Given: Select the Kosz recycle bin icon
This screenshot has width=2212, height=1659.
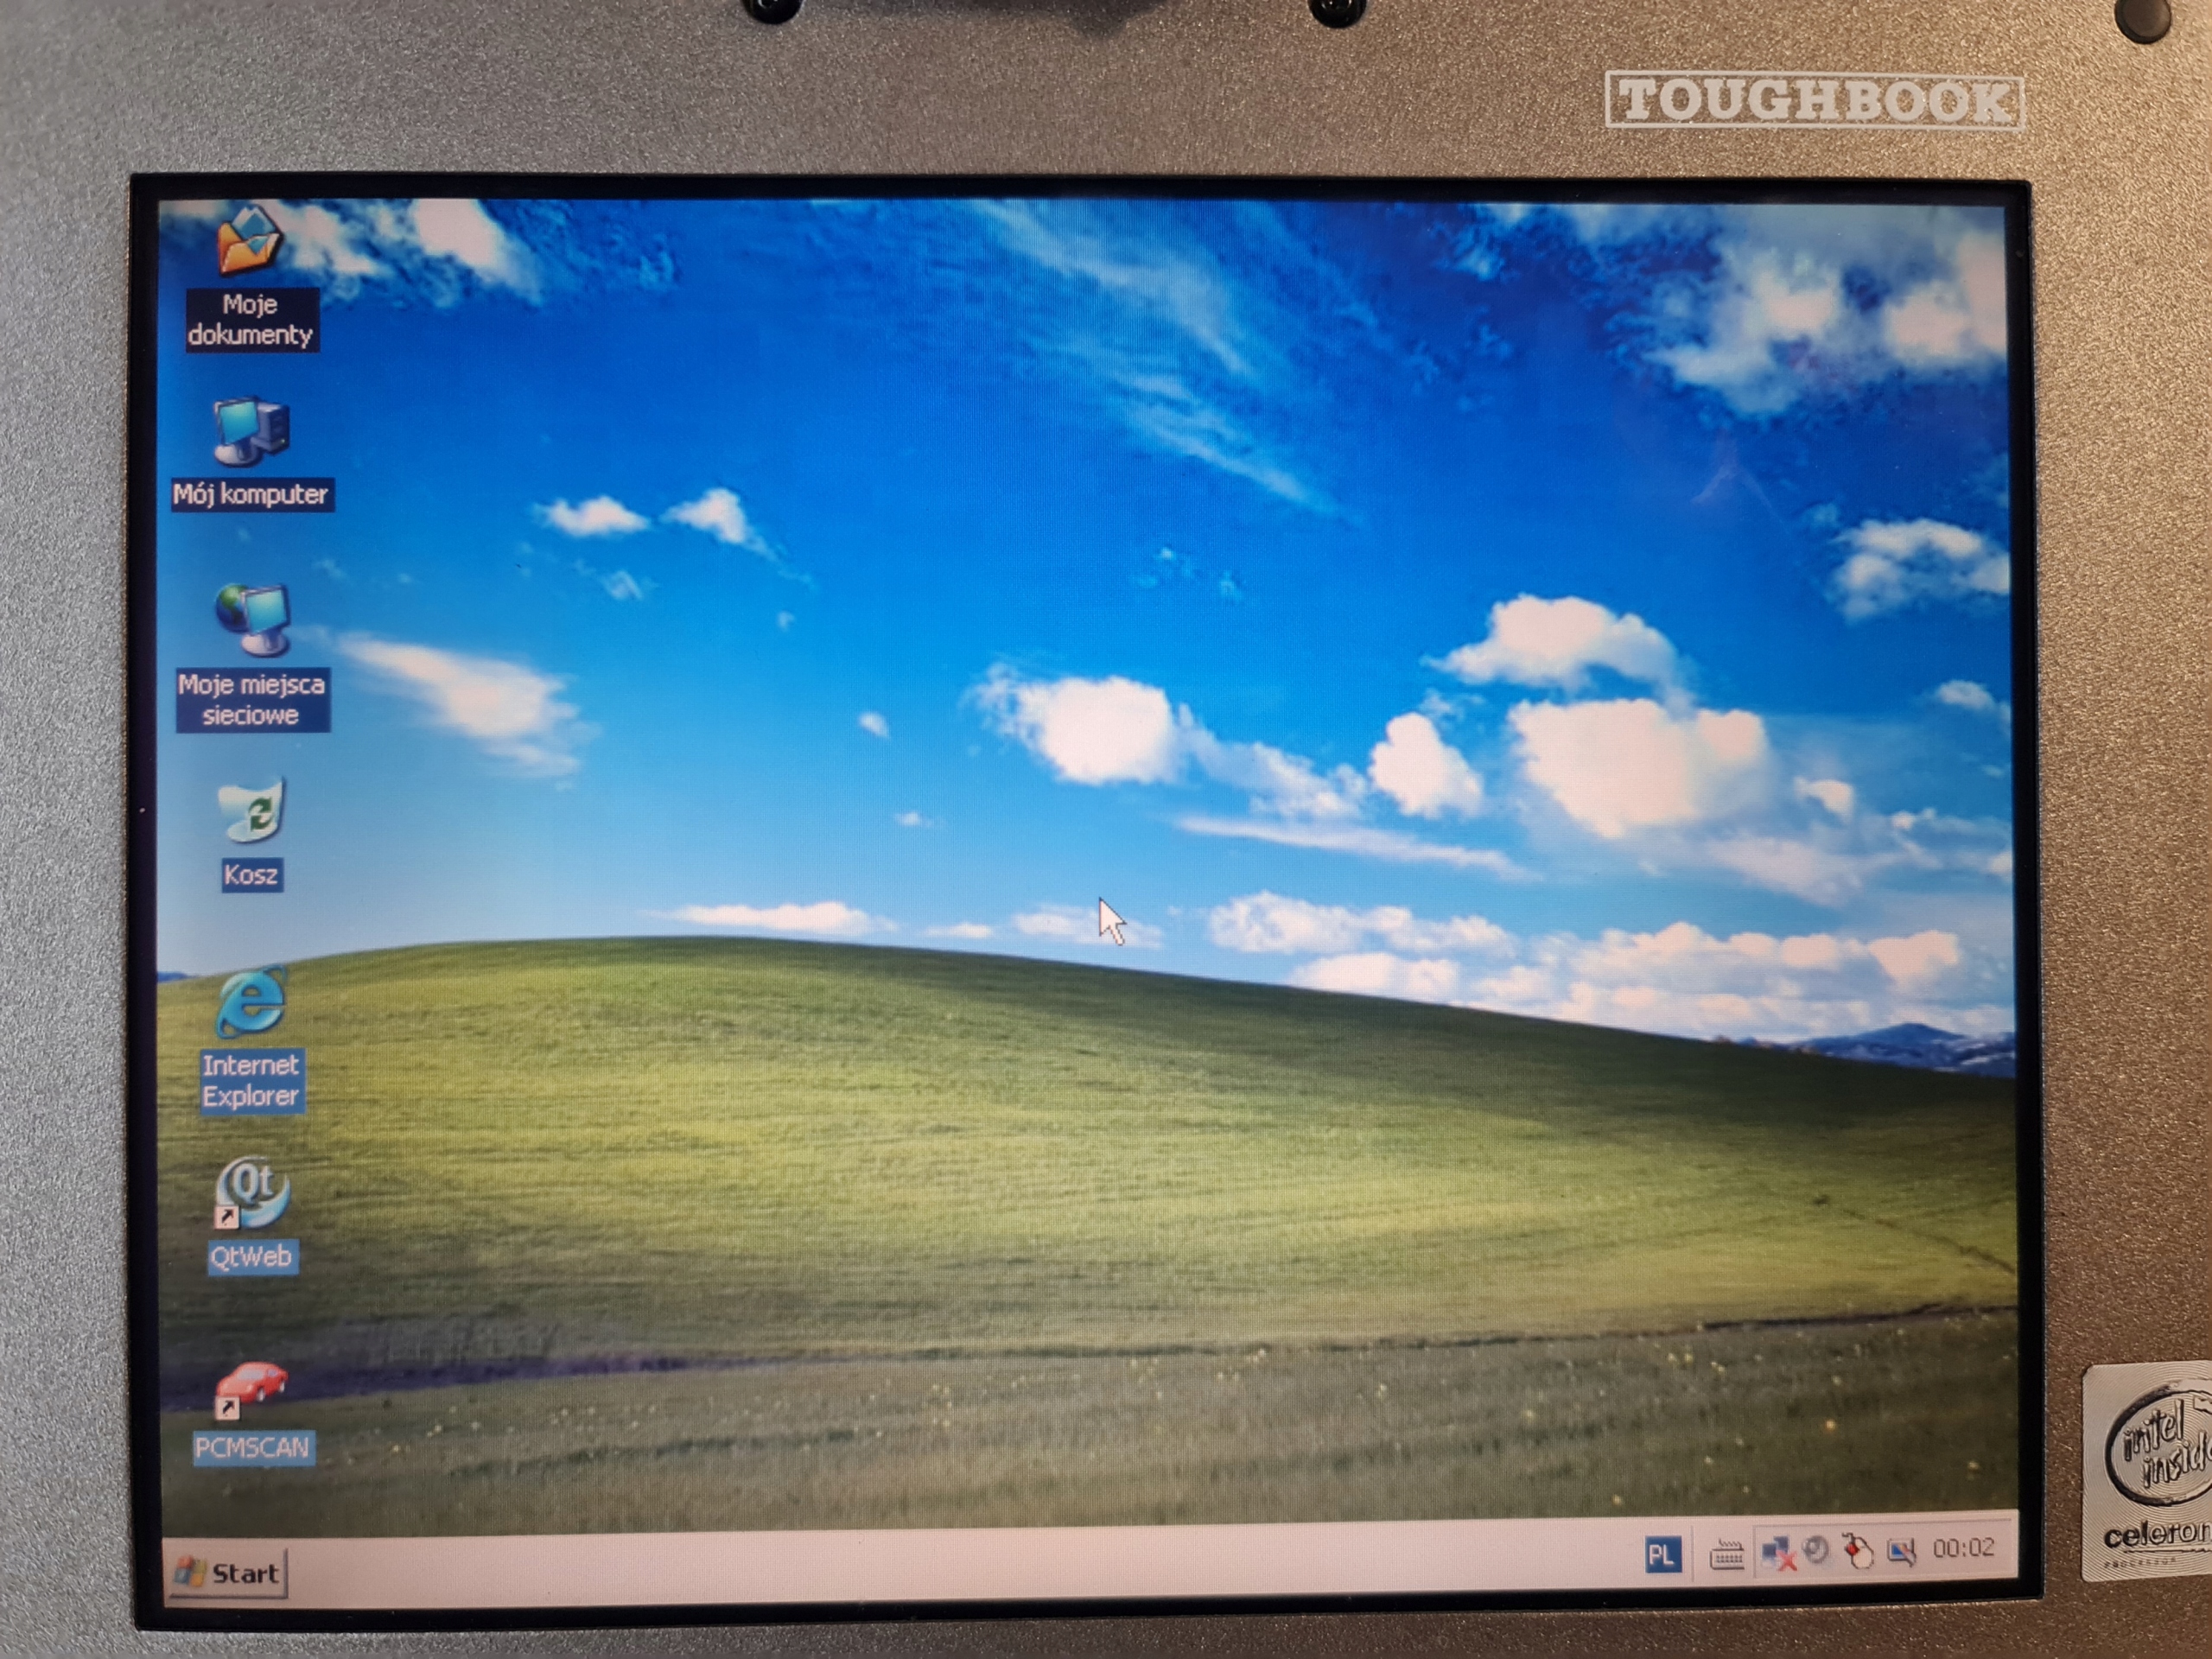Looking at the screenshot, I should click(251, 810).
